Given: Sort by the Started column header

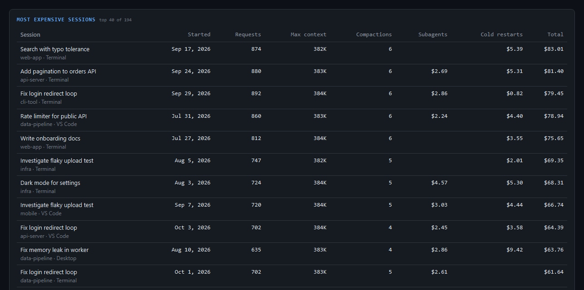Looking at the screenshot, I should coord(199,34).
